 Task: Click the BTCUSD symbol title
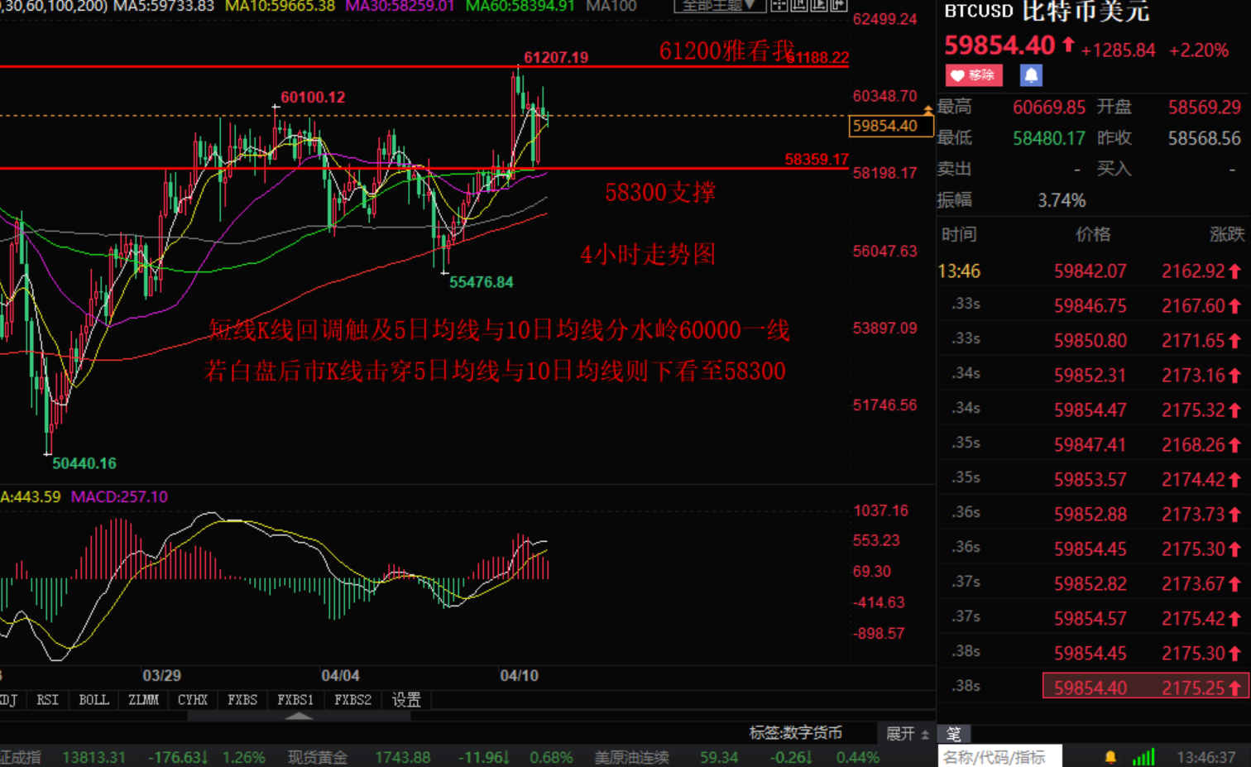click(978, 11)
